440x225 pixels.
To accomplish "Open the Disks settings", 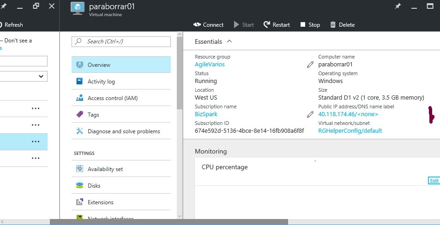I will tap(121, 185).
